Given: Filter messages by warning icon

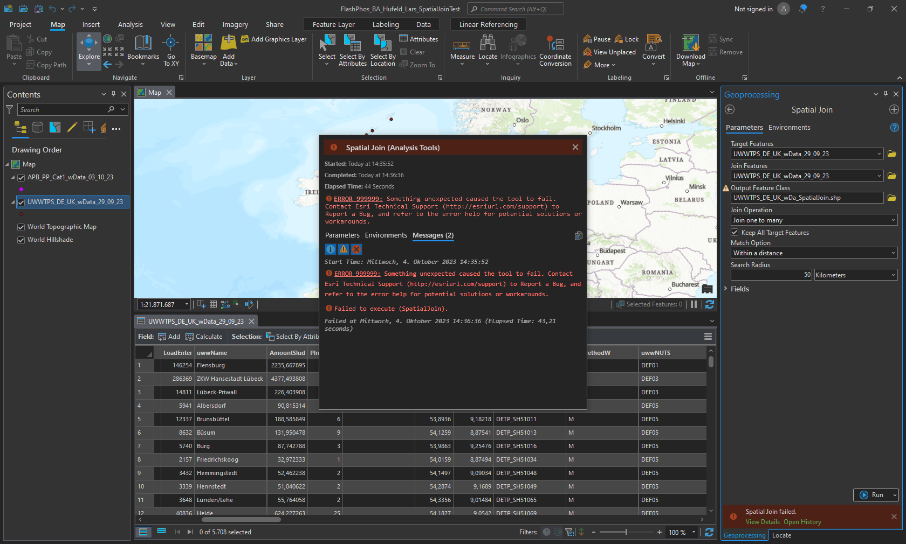Looking at the screenshot, I should [344, 249].
